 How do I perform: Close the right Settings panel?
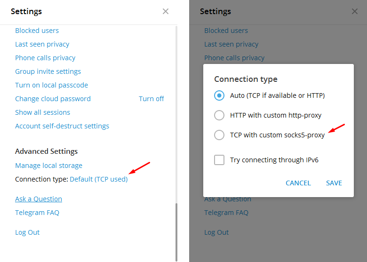click(355, 11)
